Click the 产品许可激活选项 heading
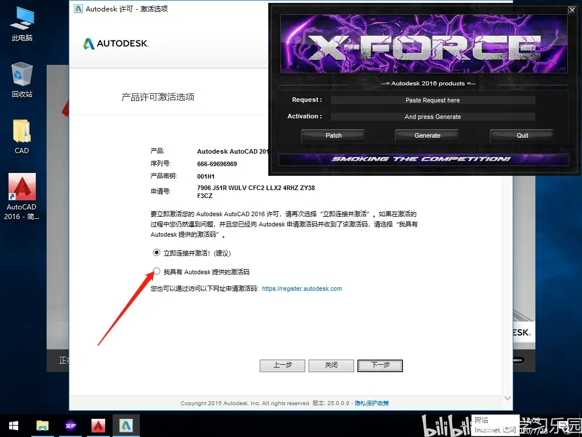 pyautogui.click(x=158, y=97)
